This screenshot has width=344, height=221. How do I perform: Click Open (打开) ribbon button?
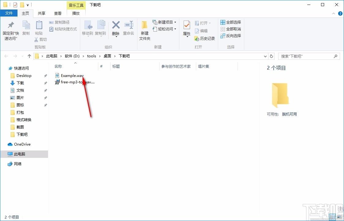tap(203, 23)
